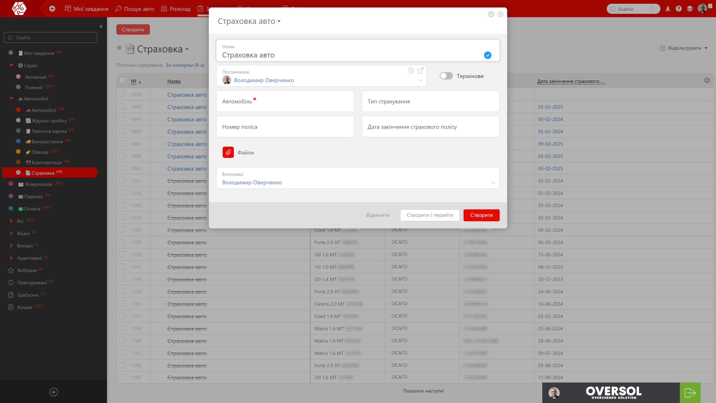
Task: Check the row 1950 checkbox
Action: [x=122, y=94]
